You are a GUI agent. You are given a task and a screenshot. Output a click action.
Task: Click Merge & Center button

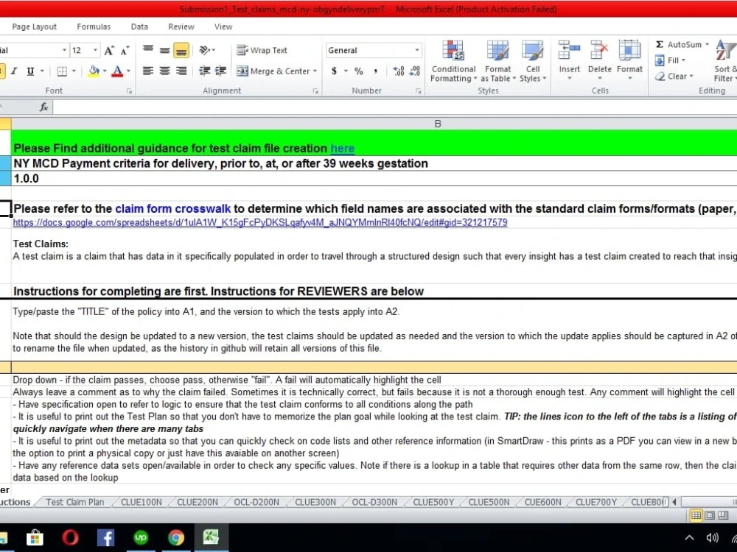pyautogui.click(x=273, y=71)
